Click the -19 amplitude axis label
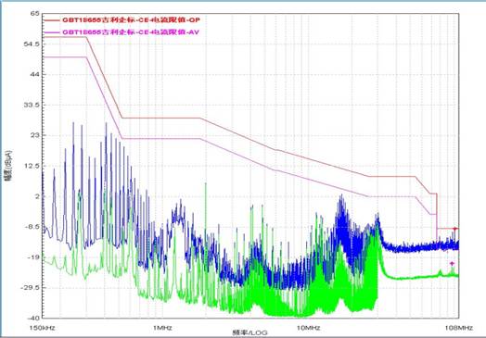This screenshot has height=338, width=486. (33, 257)
